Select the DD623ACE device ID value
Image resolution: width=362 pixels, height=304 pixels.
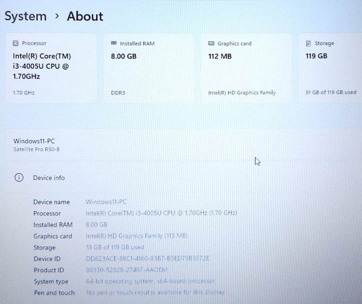click(148, 259)
